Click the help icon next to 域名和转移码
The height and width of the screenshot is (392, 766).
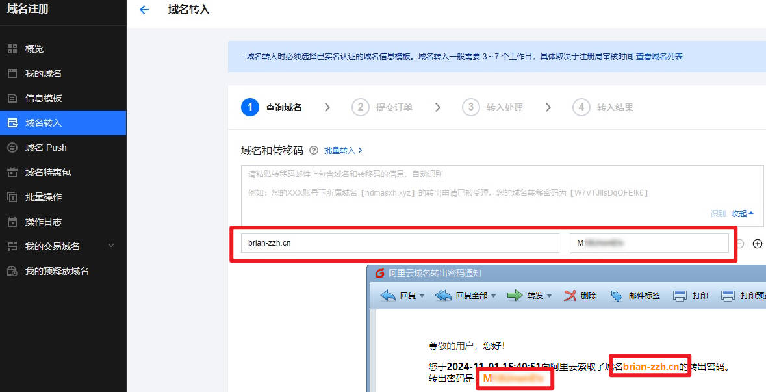[x=314, y=151]
